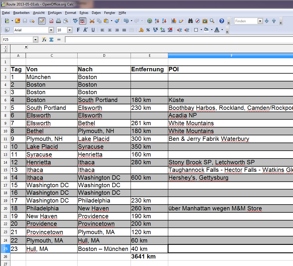Image resolution: width=293 pixels, height=266 pixels.
Task: Open the font name dropdown showing Arial
Action: pyautogui.click(x=51, y=30)
